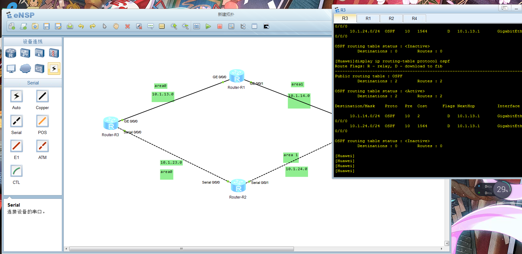Add a text note to canvas
Viewport: 522px width, 254px height.
151,26
